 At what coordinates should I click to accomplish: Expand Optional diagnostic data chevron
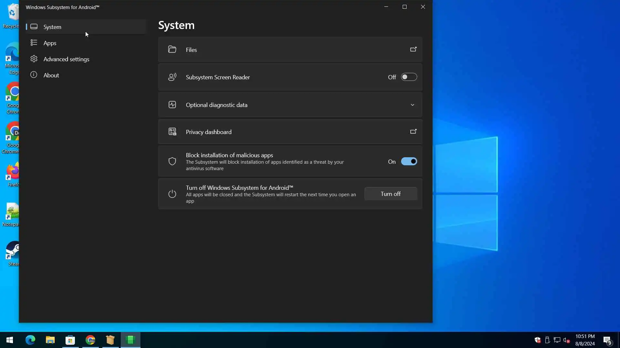[x=412, y=105]
